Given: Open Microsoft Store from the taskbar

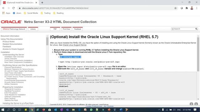Looking at the screenshot, I should (x=50, y=110).
